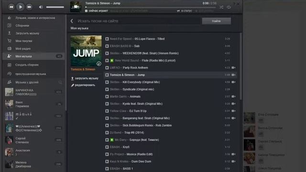
Task: Open Создать сборник
Action: pyautogui.click(x=27, y=65)
